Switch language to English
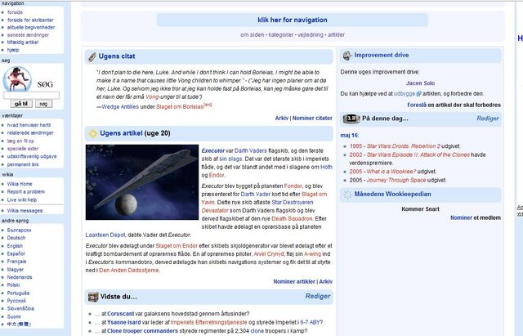 click(15, 246)
